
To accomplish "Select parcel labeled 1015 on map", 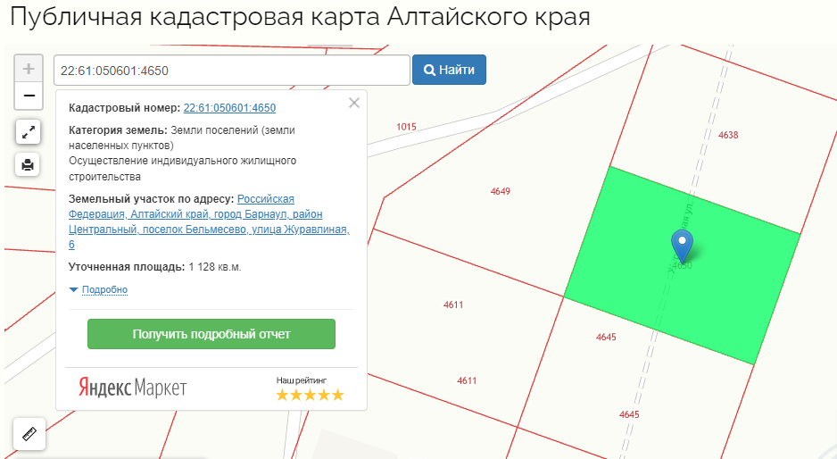I will click(406, 127).
